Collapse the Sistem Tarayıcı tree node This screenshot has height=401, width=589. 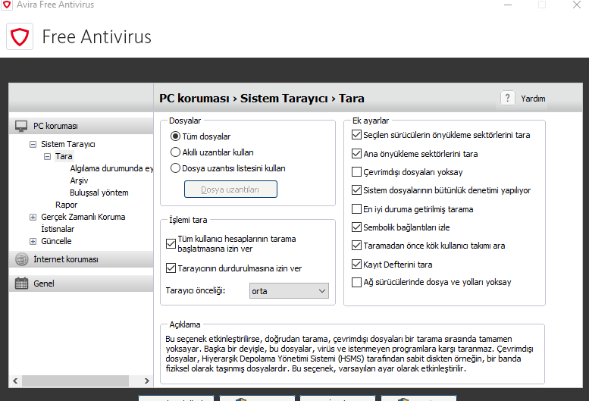(x=33, y=144)
